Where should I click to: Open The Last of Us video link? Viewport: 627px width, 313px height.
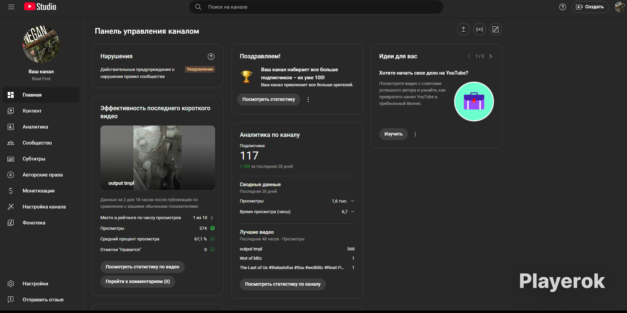point(292,268)
